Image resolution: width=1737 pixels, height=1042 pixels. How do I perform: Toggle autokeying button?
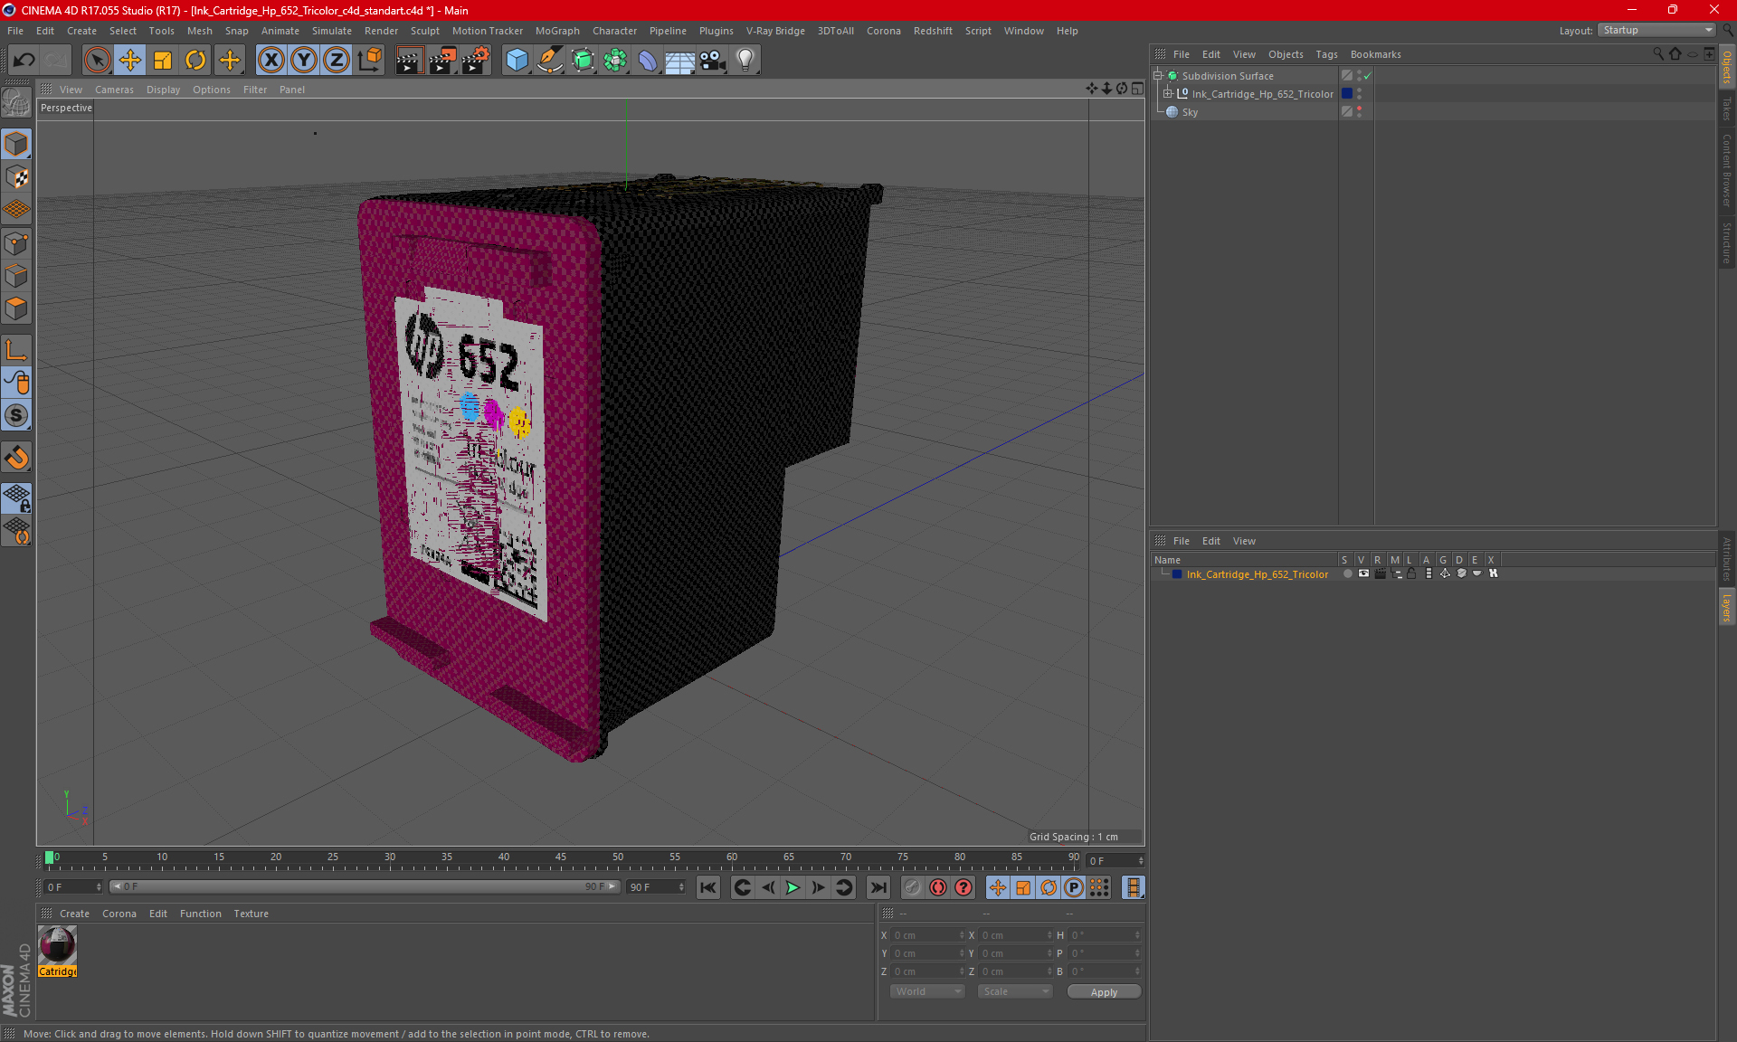938,887
